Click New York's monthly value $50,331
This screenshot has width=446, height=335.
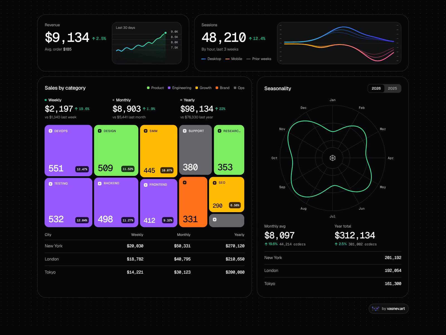pos(182,246)
